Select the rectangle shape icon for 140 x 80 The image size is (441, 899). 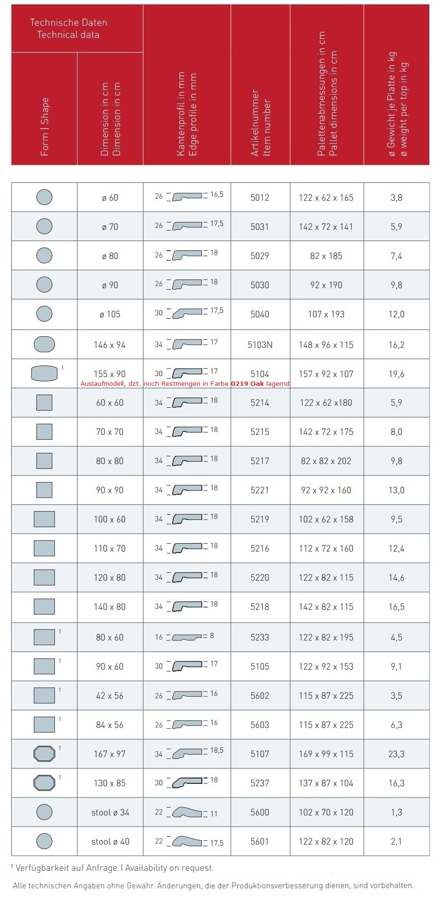tap(44, 606)
